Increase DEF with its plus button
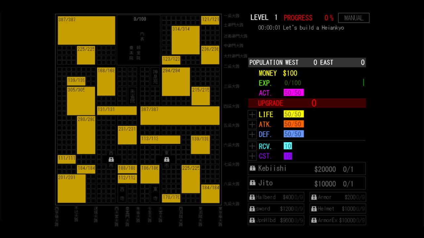Image resolution: width=424 pixels, height=238 pixels. click(x=252, y=134)
